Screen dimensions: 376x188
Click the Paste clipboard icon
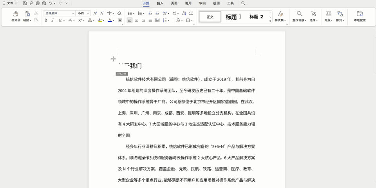[x=27, y=14]
